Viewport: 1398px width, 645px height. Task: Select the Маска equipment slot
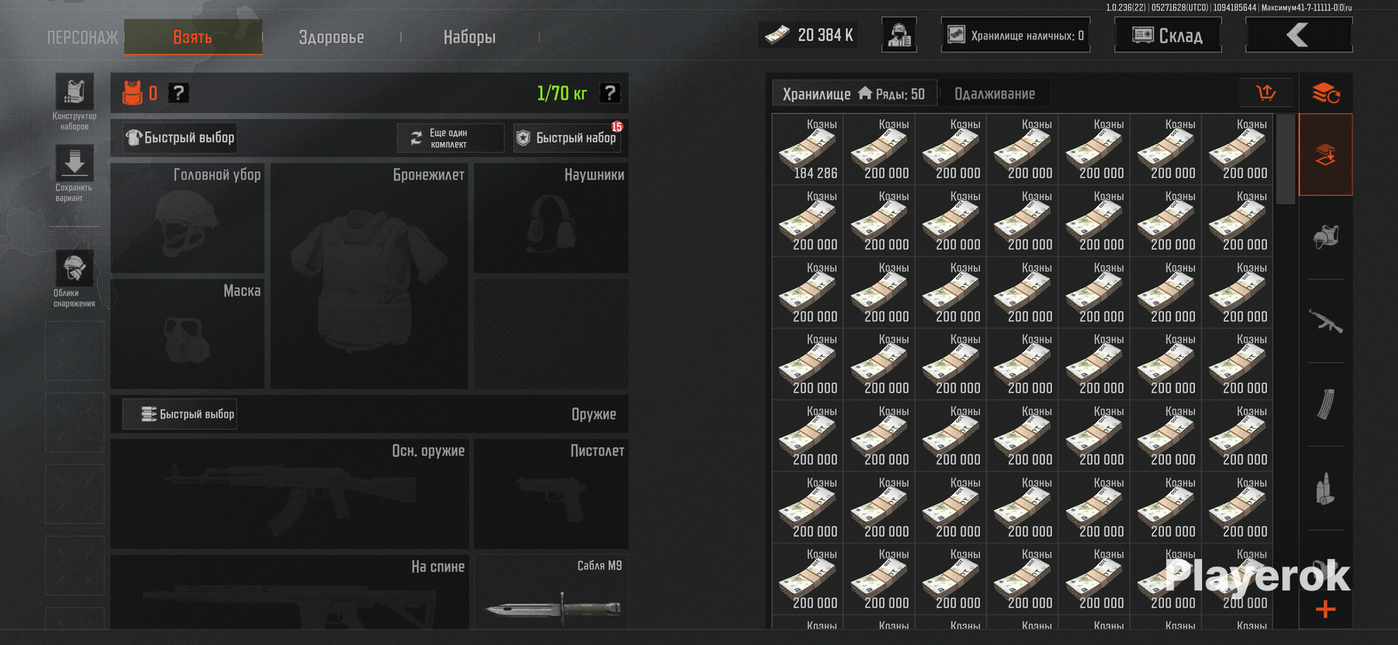pyautogui.click(x=187, y=333)
